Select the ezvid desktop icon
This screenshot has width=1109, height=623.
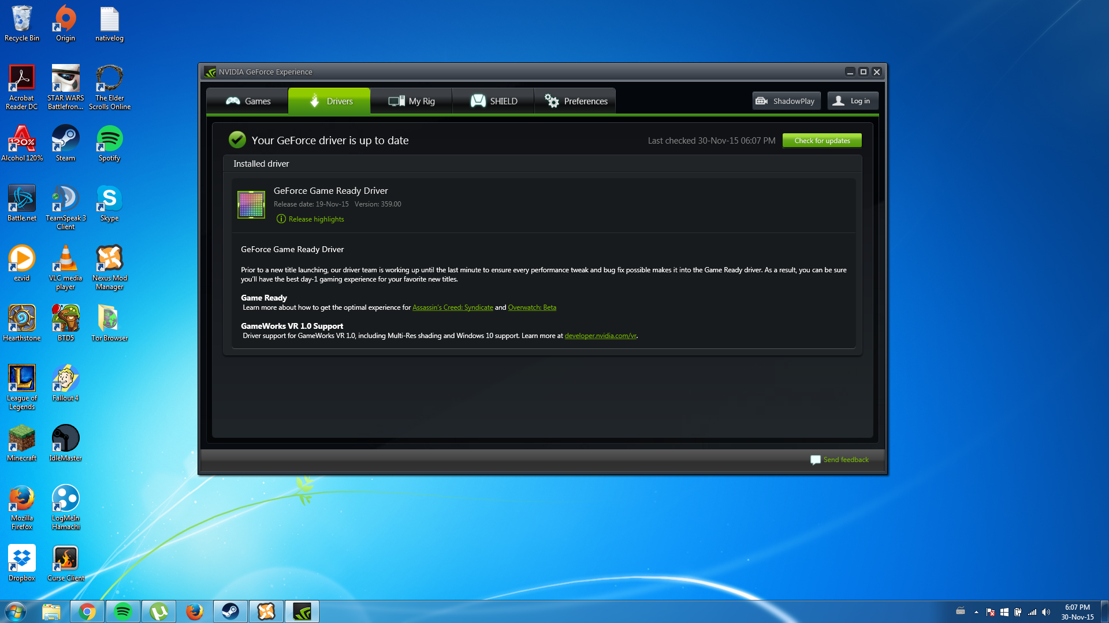tap(22, 264)
